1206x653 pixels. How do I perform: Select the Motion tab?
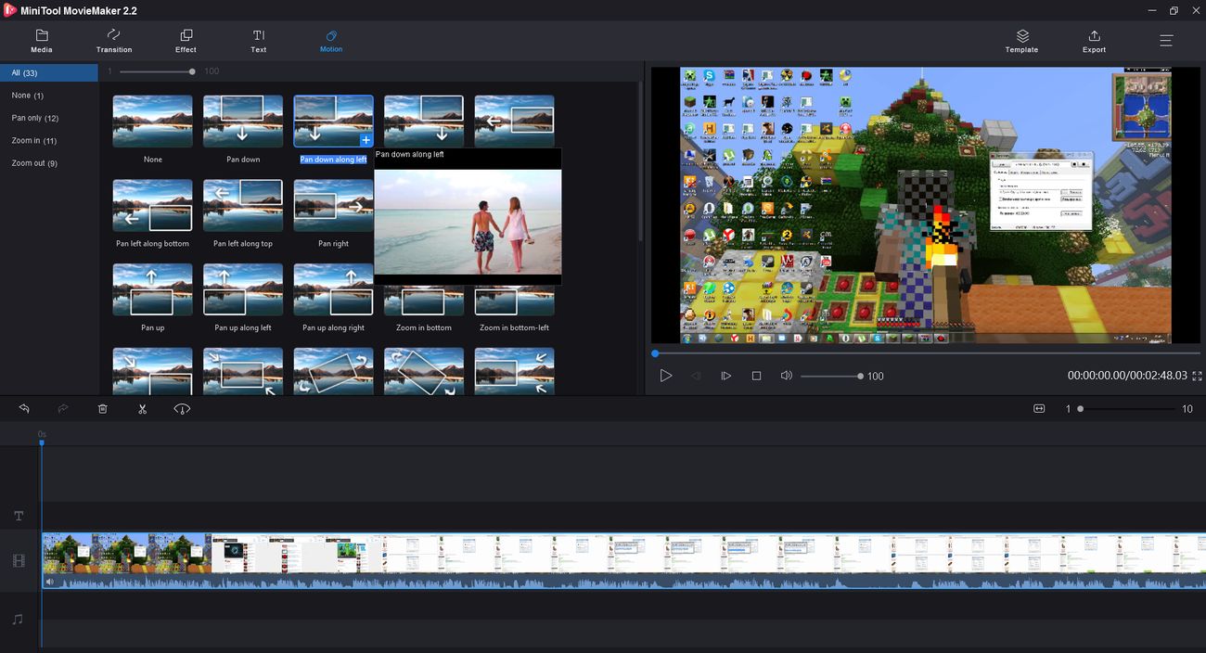(331, 41)
